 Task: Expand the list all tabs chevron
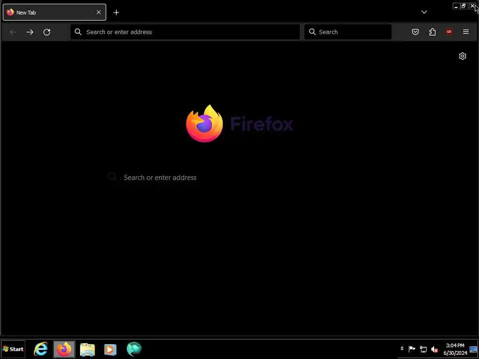coord(424,12)
